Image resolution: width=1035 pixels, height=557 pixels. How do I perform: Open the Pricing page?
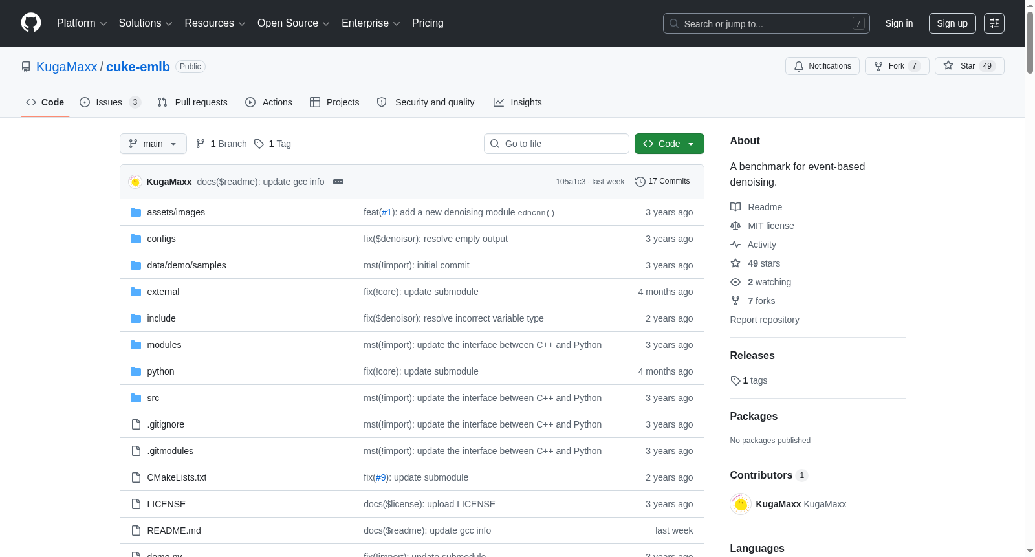(428, 23)
